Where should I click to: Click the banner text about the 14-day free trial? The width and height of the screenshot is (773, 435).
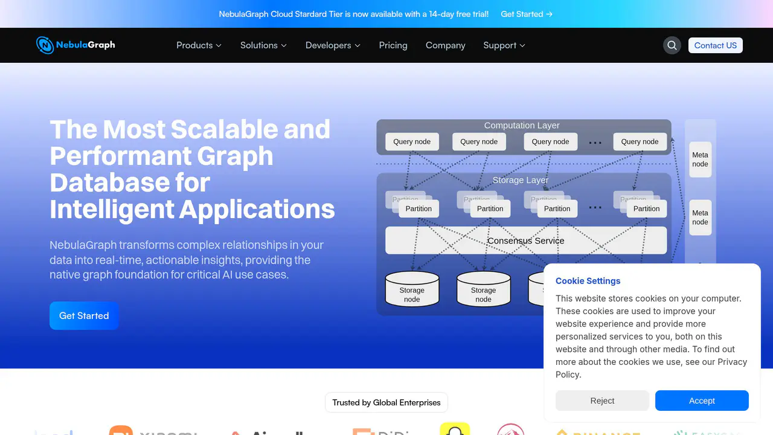click(354, 14)
